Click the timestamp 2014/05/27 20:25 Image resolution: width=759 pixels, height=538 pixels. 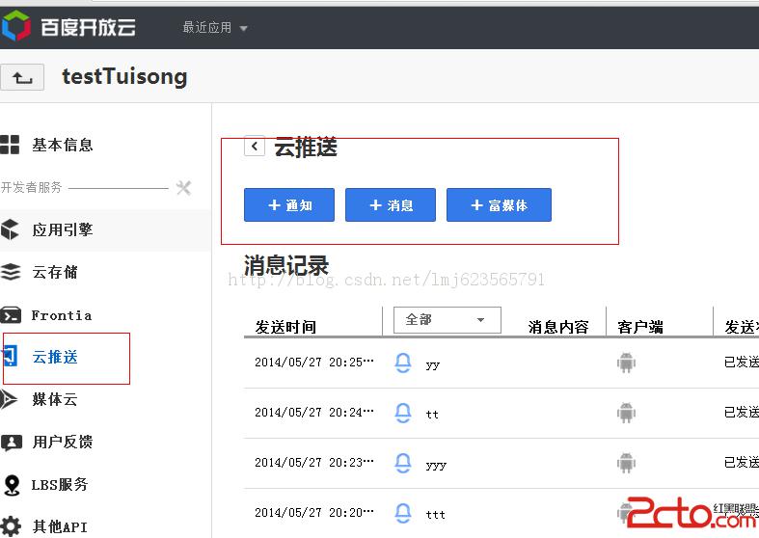click(314, 363)
